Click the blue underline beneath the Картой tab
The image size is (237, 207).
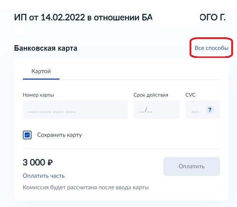click(x=41, y=79)
